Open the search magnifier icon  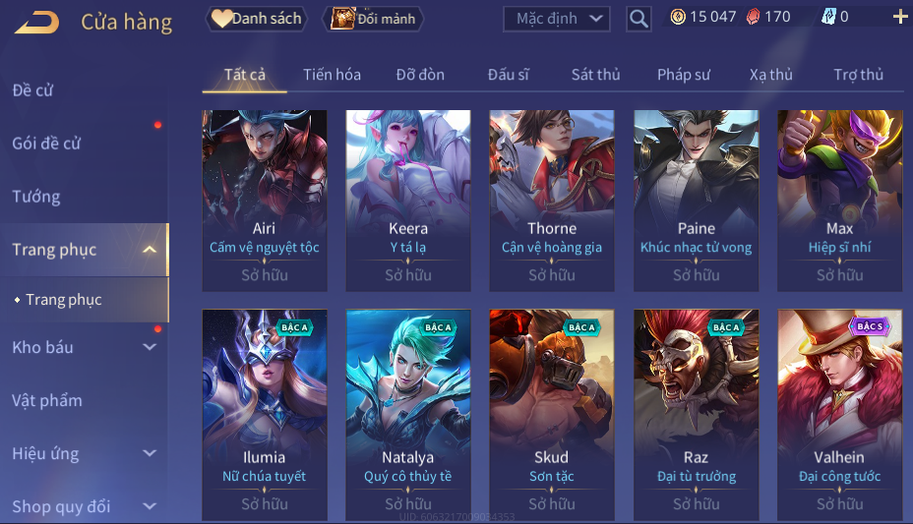(639, 20)
